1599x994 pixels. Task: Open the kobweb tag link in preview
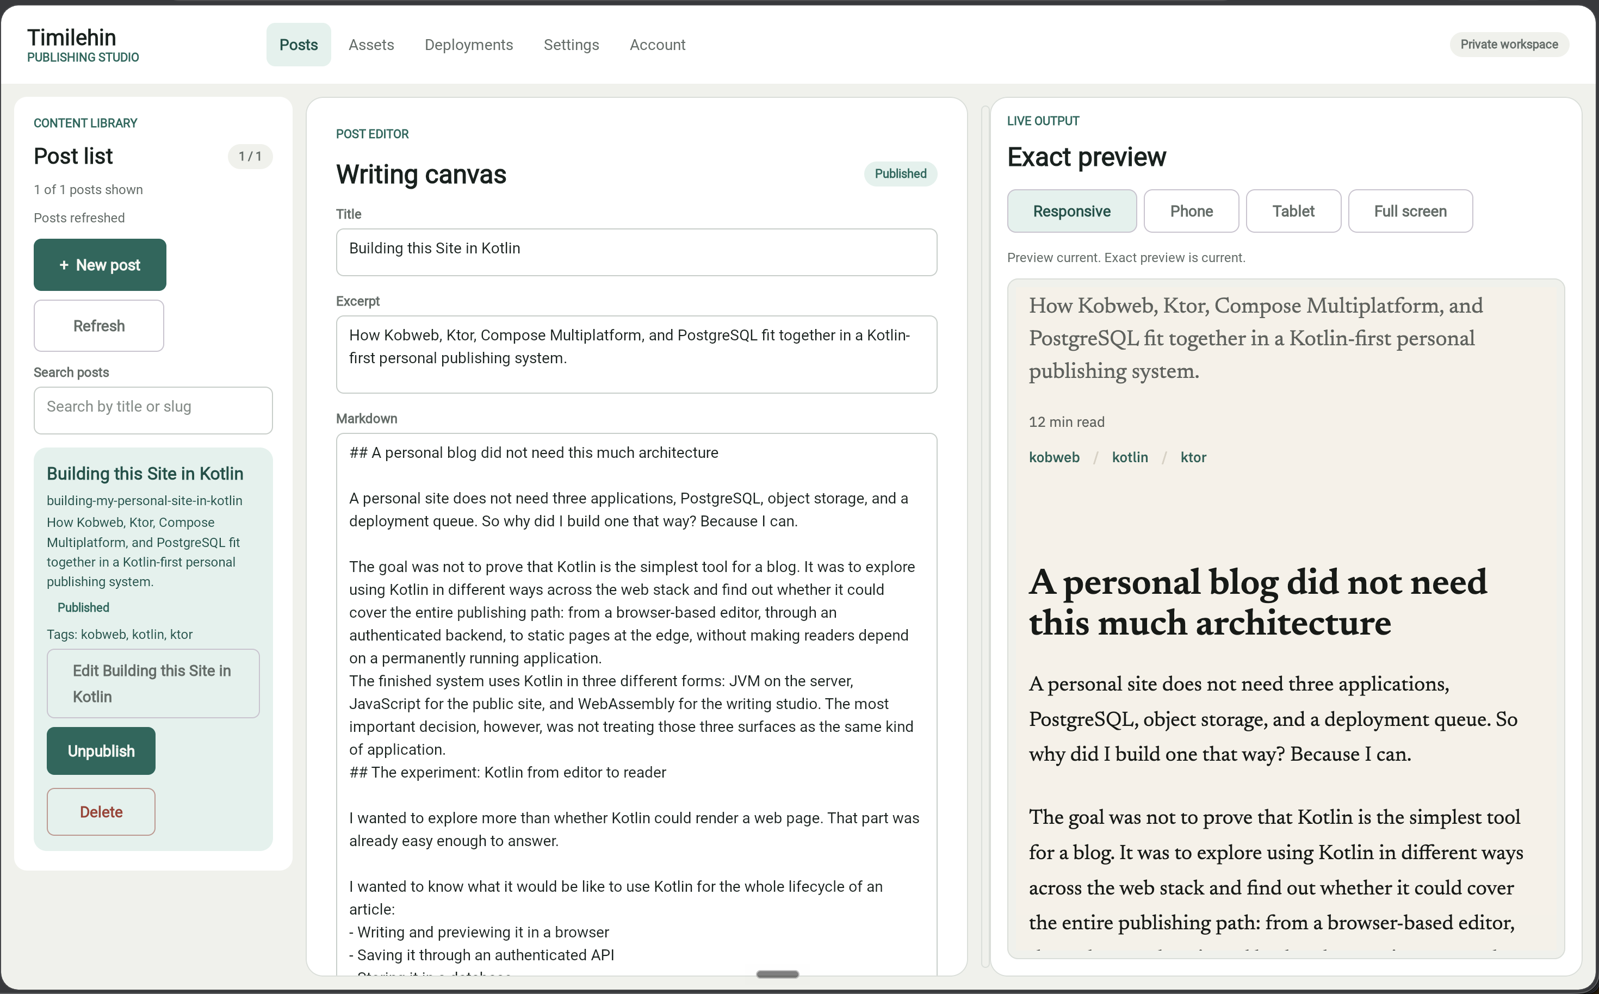pyautogui.click(x=1054, y=457)
